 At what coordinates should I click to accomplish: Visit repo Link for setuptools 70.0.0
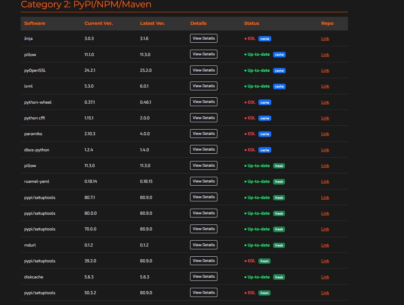coord(325,229)
